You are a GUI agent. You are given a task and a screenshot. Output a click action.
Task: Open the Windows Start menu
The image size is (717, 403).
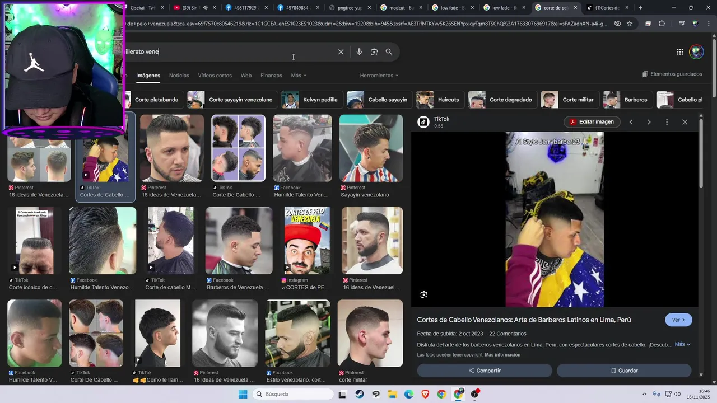(243, 394)
